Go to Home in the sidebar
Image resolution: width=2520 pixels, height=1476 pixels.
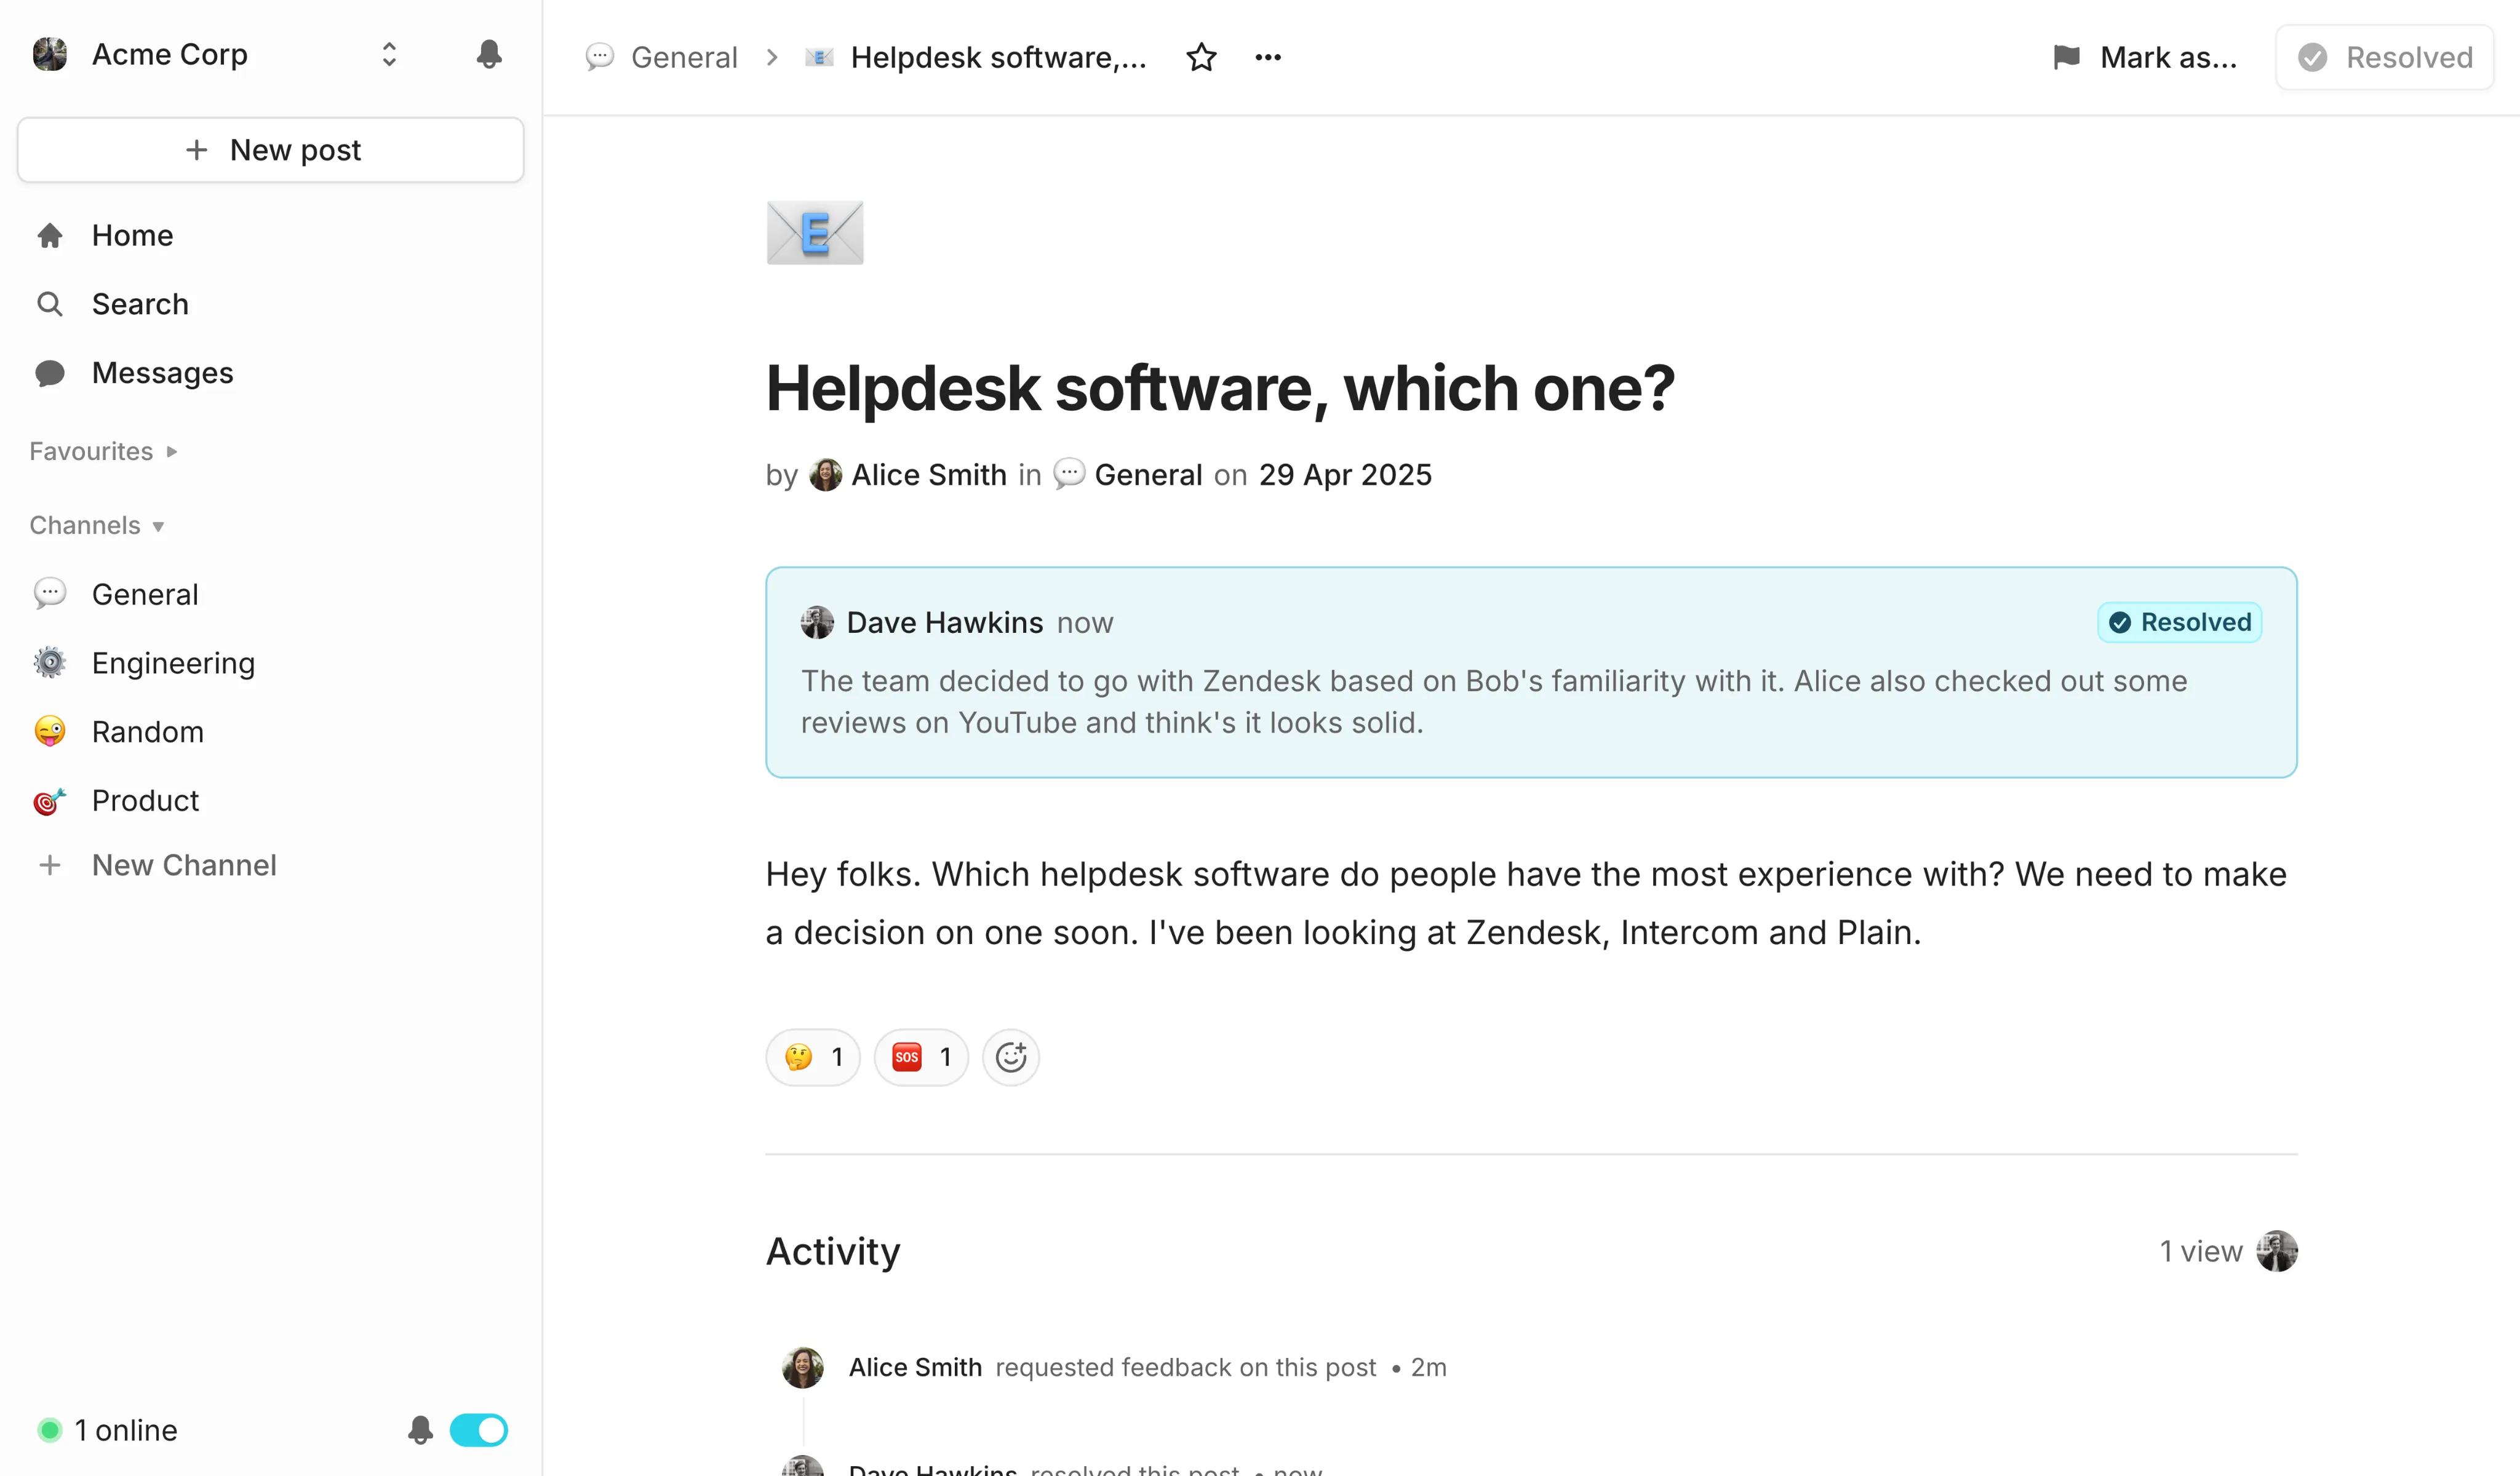click(x=132, y=235)
